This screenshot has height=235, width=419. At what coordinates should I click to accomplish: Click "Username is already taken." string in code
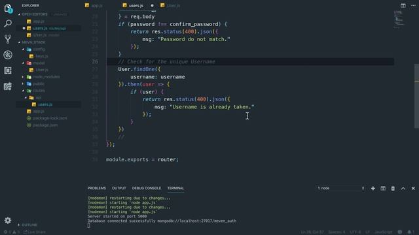[212, 107]
